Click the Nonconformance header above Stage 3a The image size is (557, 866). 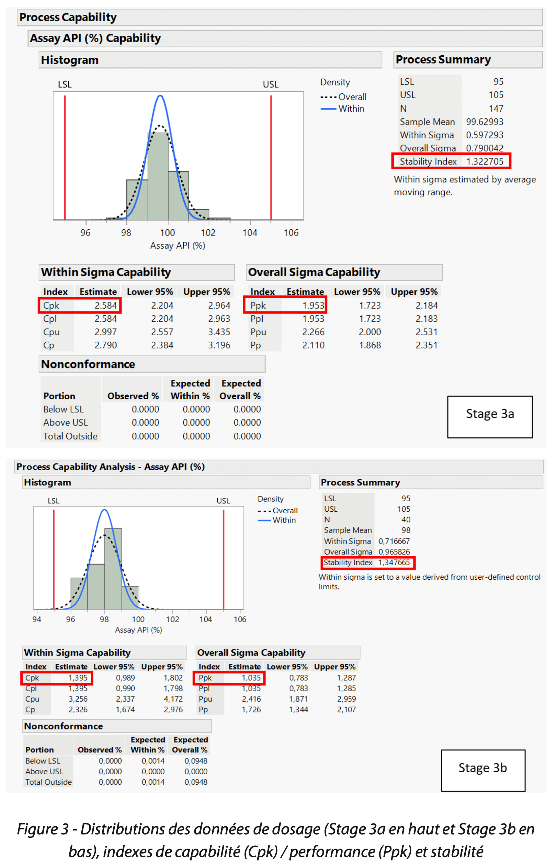point(88,364)
